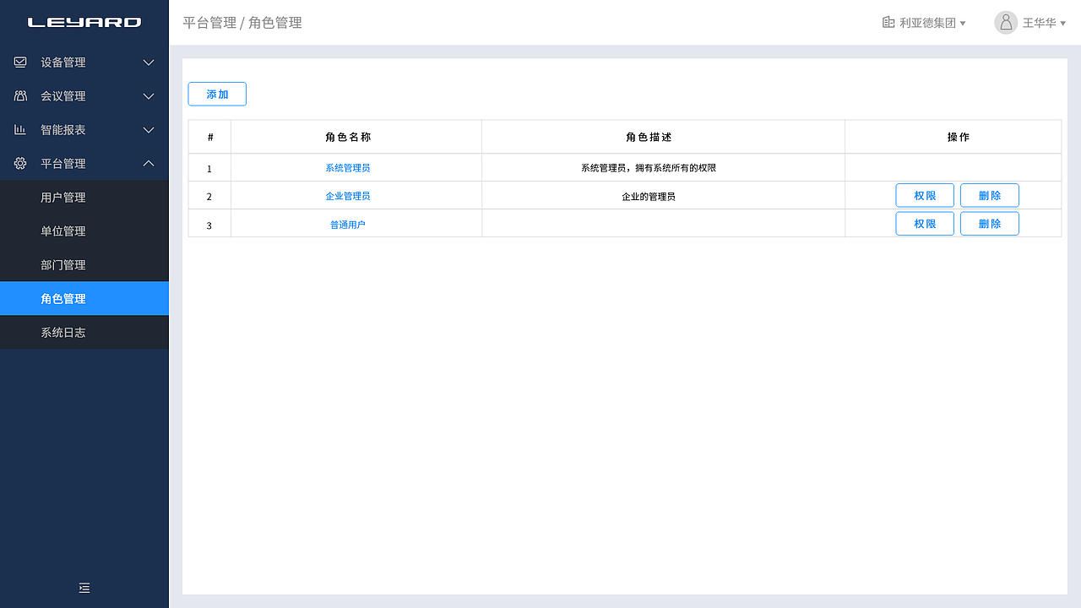Screen dimensions: 1081x608
Task: Select 用户管理 in the sidebar menu
Action: click(x=63, y=197)
